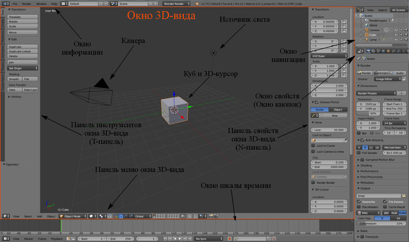The width and height of the screenshot is (409, 242).
Task: Open the Modifiers properties tab wrench icon
Action: point(398,51)
